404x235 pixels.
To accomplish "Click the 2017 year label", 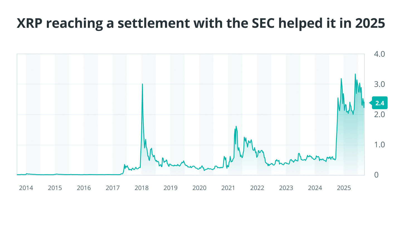I will [x=113, y=188].
